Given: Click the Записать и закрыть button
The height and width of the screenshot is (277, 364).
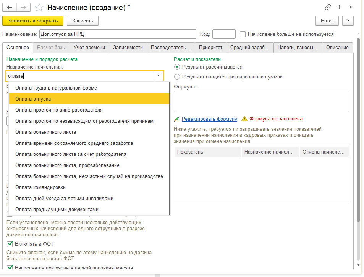Looking at the screenshot, I should coord(33,21).
